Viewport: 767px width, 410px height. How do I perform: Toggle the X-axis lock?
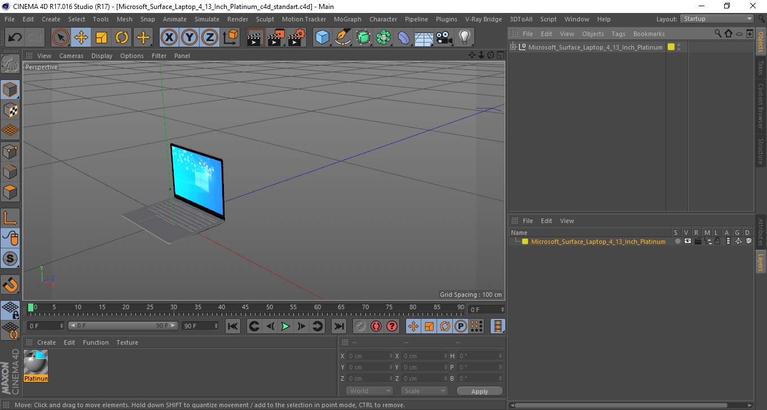tap(169, 38)
